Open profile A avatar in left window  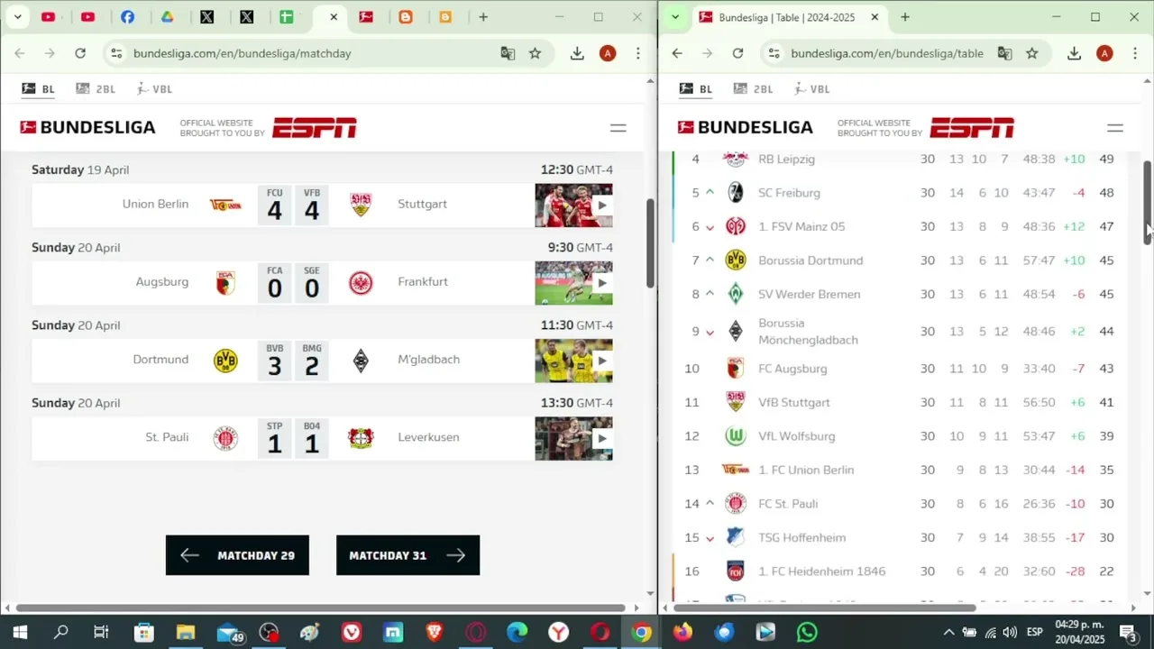pos(608,53)
